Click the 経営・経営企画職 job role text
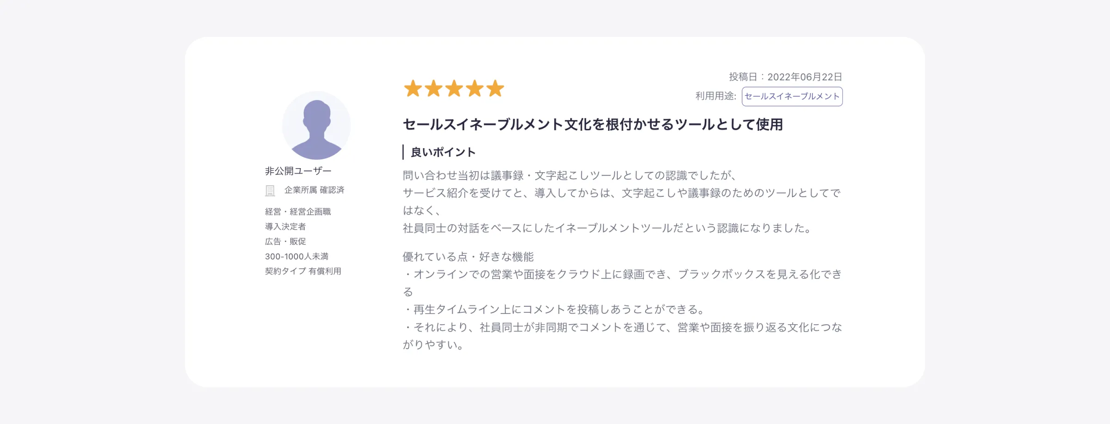Image resolution: width=1110 pixels, height=424 pixels. 298,212
